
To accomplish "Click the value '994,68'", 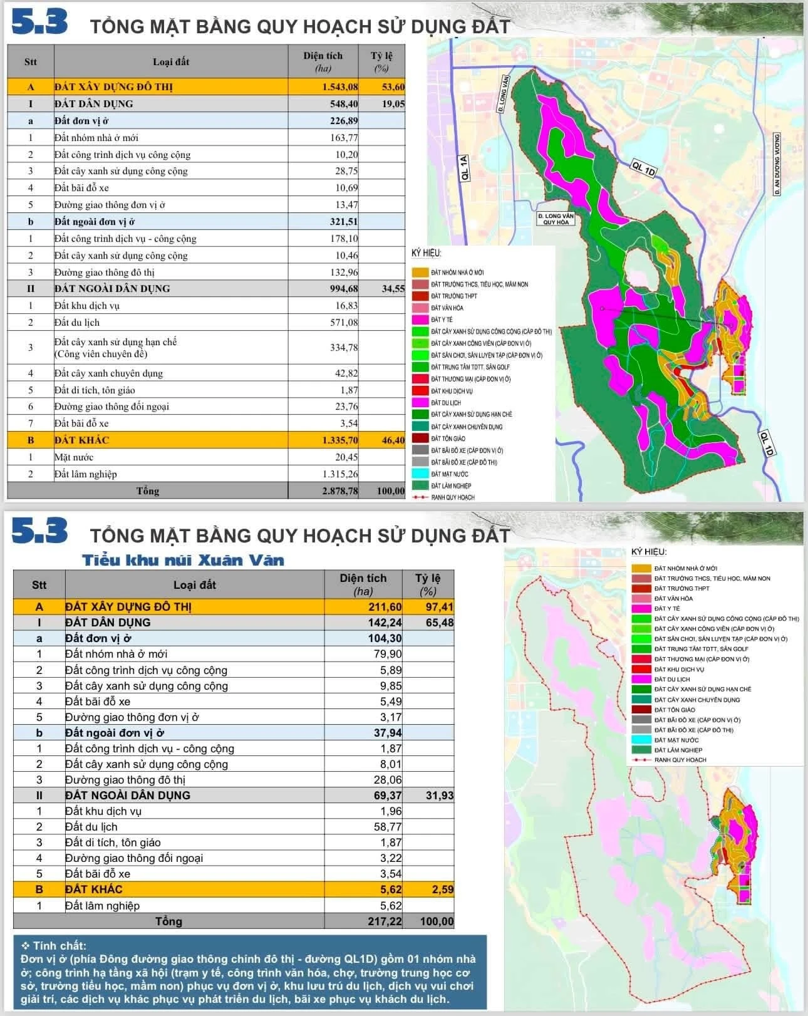I will (344, 289).
